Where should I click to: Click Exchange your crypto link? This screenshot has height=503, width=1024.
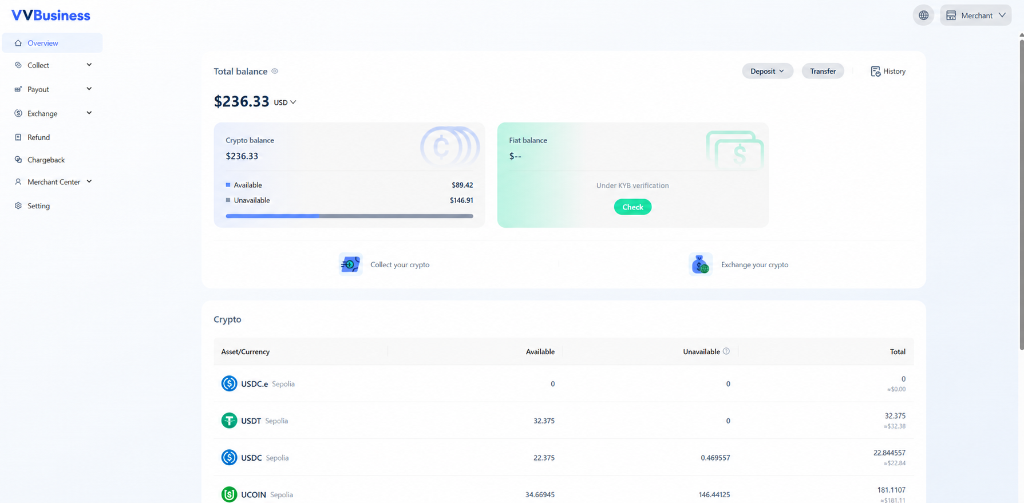point(754,264)
